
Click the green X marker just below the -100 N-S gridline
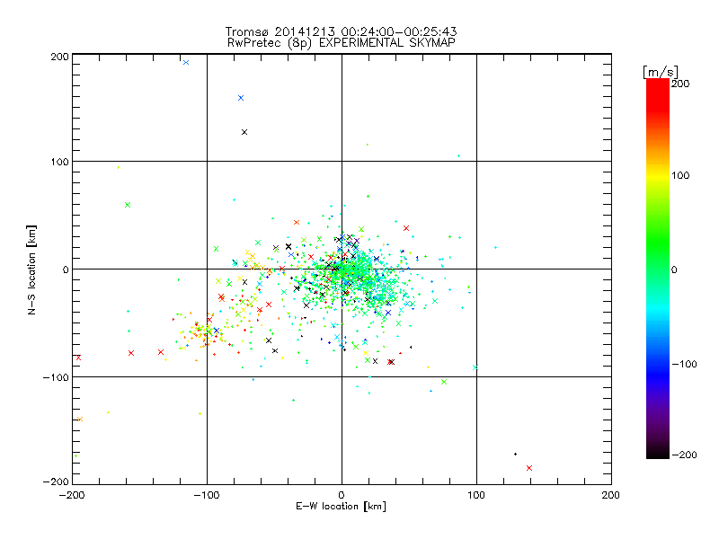443,382
